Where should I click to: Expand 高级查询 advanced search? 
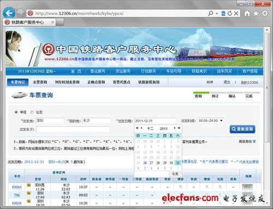tap(247, 141)
